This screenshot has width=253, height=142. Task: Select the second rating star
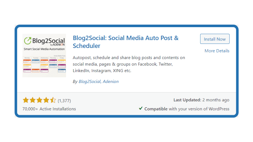pyautogui.click(x=32, y=100)
